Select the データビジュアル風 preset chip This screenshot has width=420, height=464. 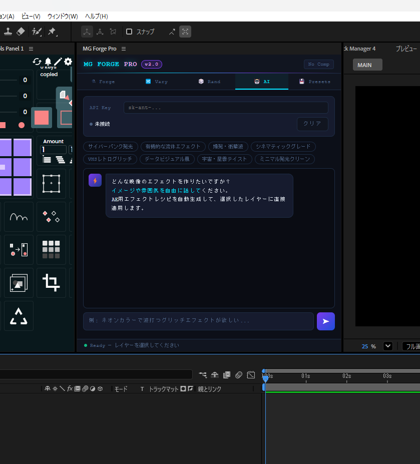(x=167, y=159)
